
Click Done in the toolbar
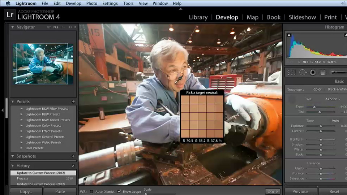pyautogui.click(x=273, y=191)
